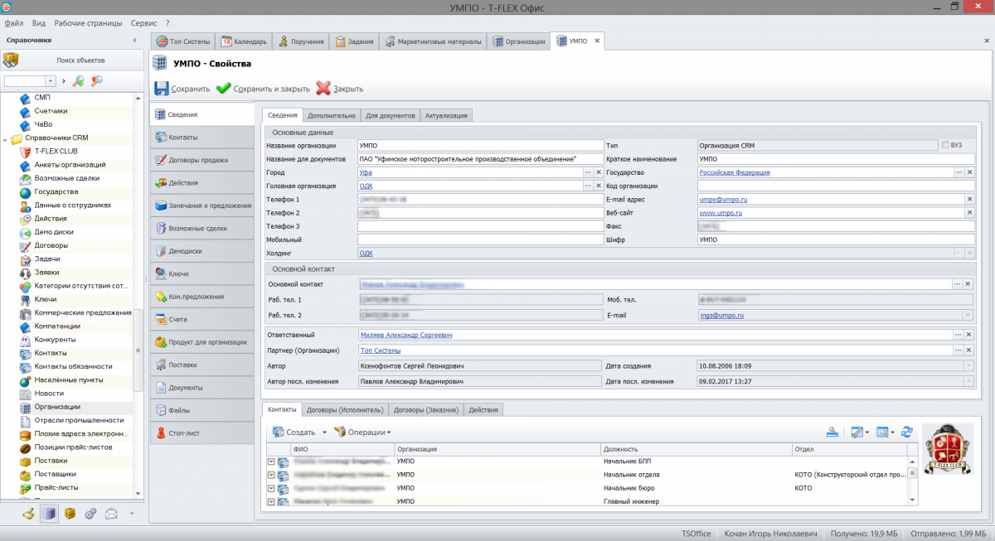Click the red Закрыть icon
The height and width of the screenshot is (541, 995).
[323, 89]
